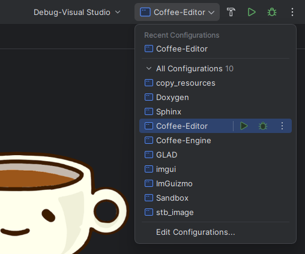
Task: Open the Debug-Visual Studio profile dropdown
Action: 77,13
